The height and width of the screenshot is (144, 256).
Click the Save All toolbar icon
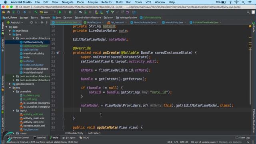tap(9, 12)
